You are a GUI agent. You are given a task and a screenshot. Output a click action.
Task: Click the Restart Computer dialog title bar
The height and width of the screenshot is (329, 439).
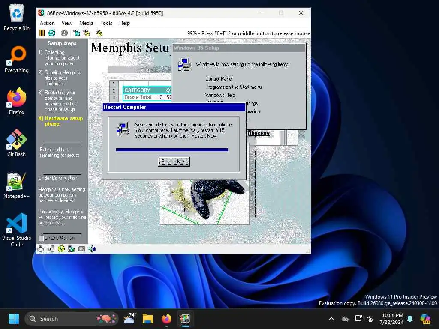(x=174, y=107)
